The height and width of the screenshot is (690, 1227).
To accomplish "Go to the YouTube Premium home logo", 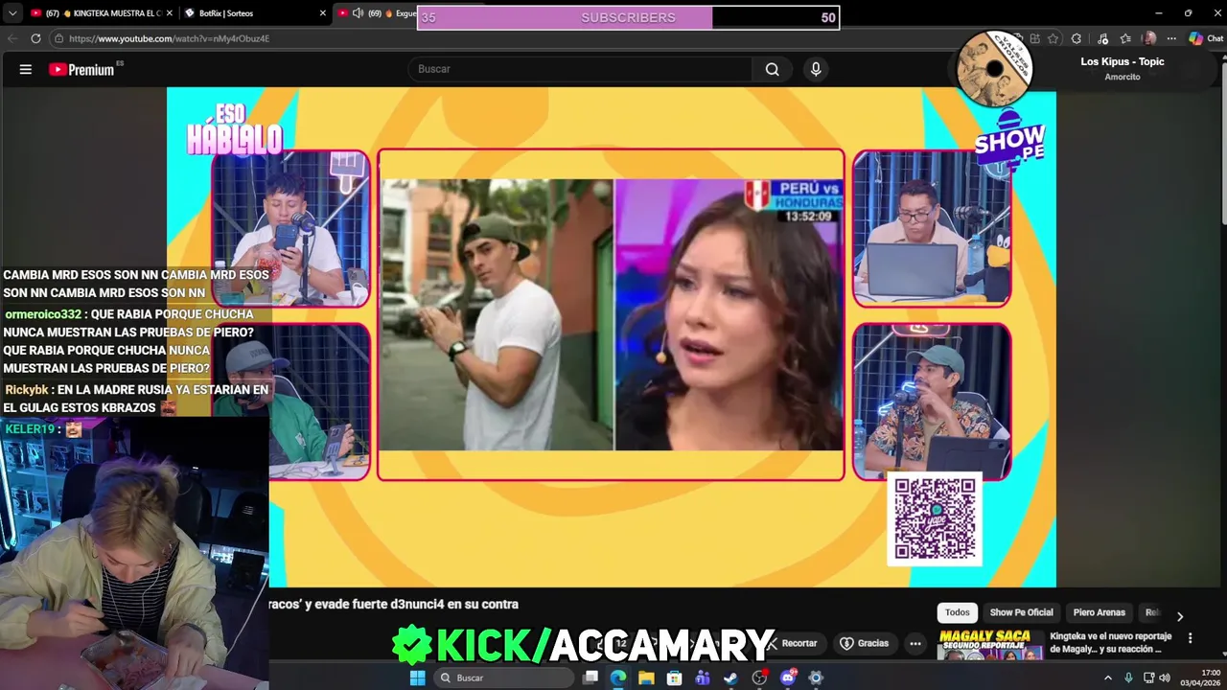I will click(83, 69).
